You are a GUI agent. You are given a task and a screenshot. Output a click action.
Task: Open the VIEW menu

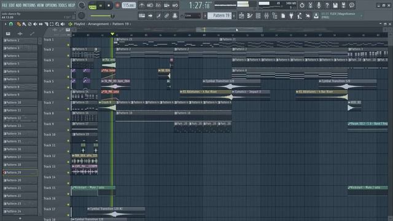pos(41,5)
